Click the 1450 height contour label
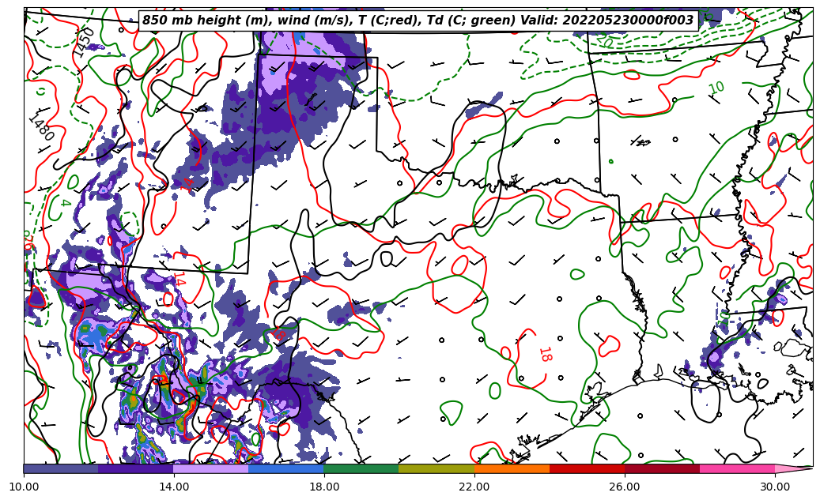The height and width of the screenshot is (500, 820). [x=84, y=42]
